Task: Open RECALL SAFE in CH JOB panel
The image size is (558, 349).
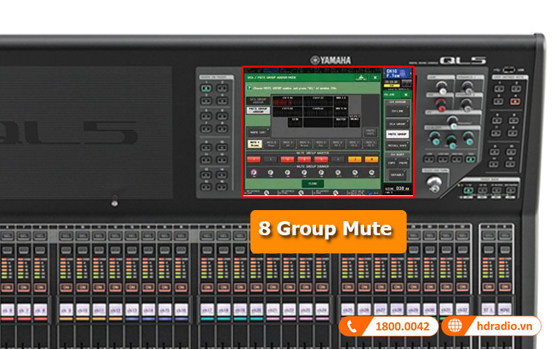Action: pos(397,145)
